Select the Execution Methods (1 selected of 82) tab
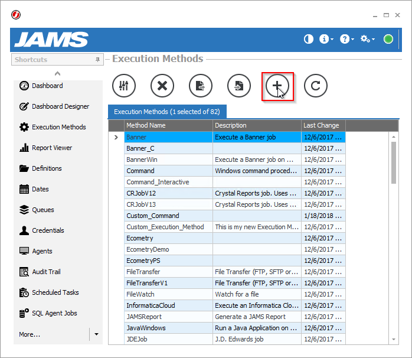The width and height of the screenshot is (412, 358). click(x=167, y=112)
